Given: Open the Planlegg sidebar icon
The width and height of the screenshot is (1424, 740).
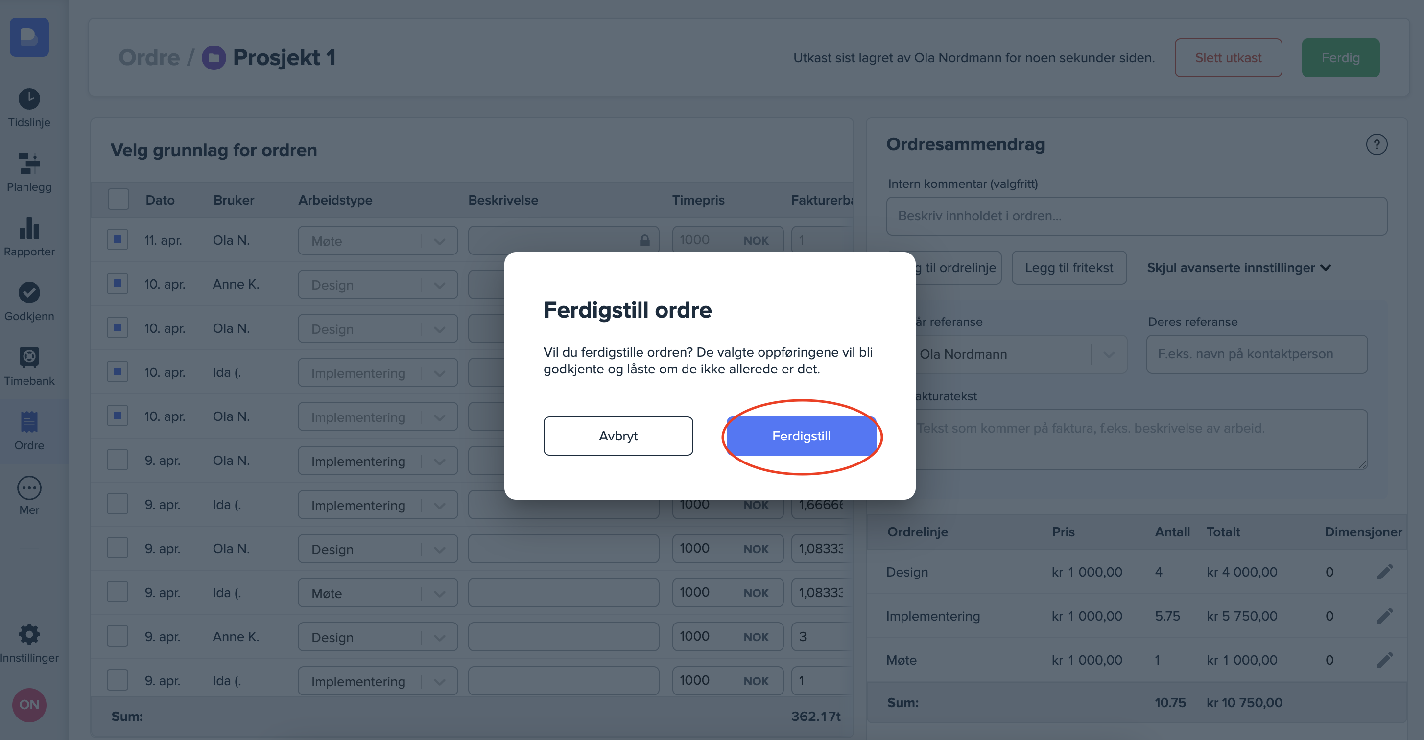Looking at the screenshot, I should point(29,163).
